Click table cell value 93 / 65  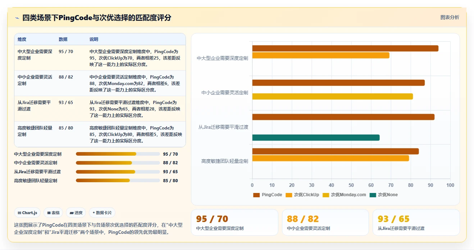click(x=66, y=103)
